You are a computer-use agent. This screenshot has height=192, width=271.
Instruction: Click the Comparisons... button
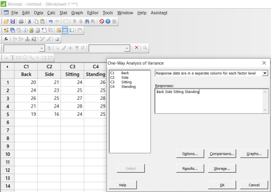click(x=222, y=154)
